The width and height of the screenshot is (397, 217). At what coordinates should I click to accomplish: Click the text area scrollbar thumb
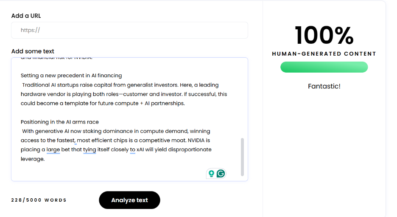coord(242,156)
